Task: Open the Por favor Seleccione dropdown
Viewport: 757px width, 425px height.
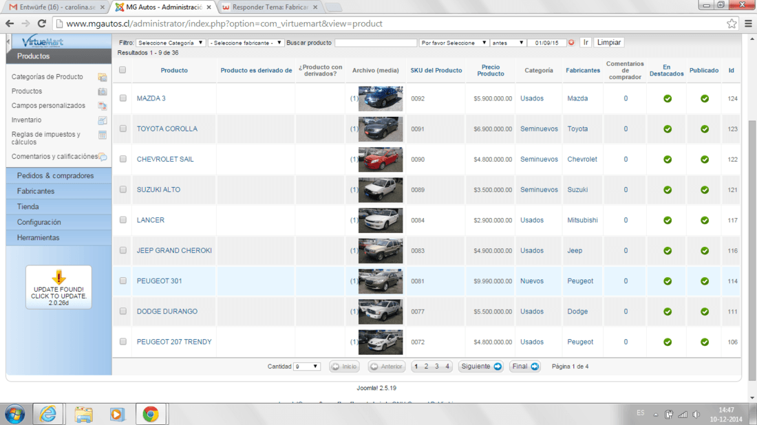Action: pyautogui.click(x=454, y=43)
